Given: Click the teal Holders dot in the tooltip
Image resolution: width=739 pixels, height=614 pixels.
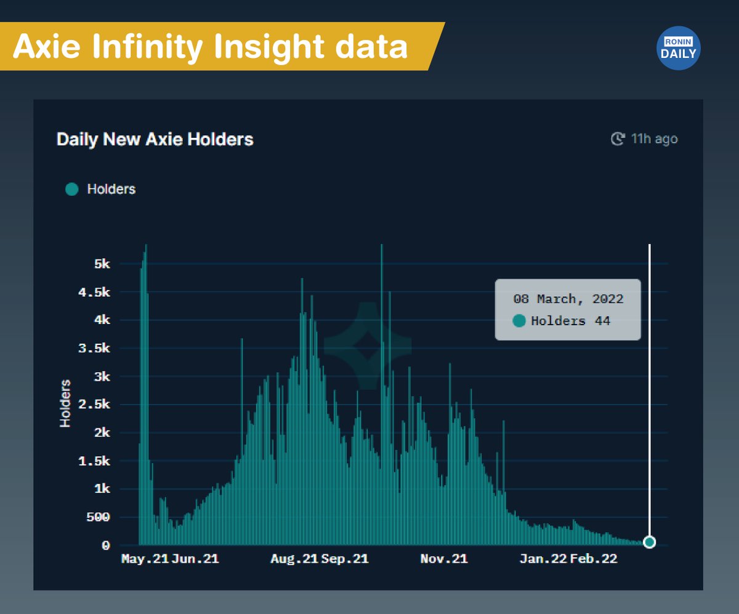Looking at the screenshot, I should [x=519, y=321].
